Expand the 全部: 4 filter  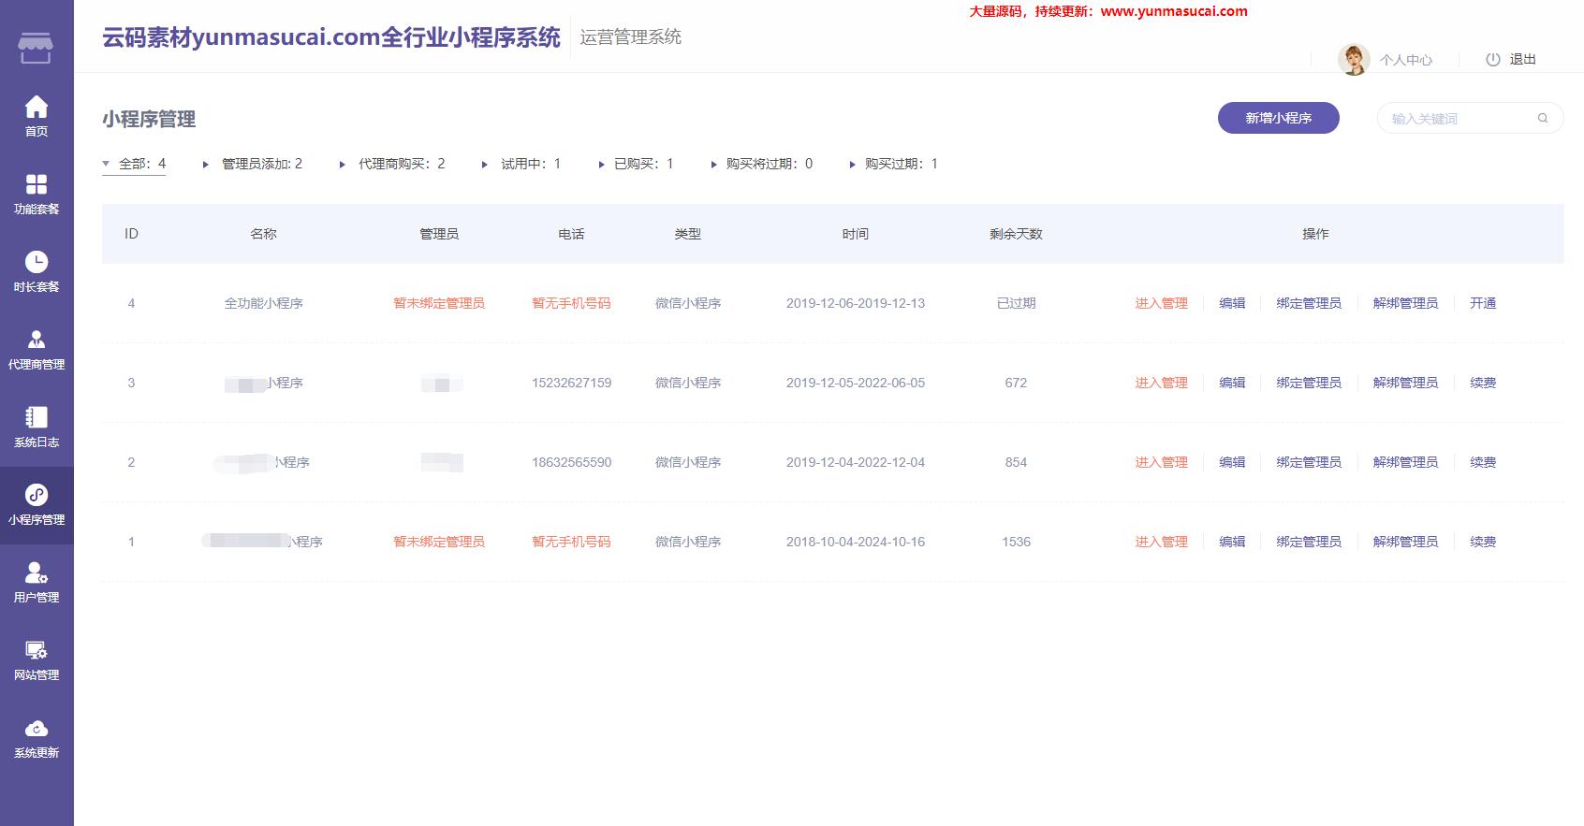tap(134, 164)
